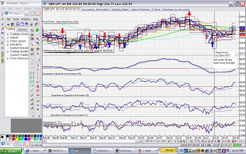Pick the yellow color swatch in Paint palette
246x154 pixels.
click(17, 139)
